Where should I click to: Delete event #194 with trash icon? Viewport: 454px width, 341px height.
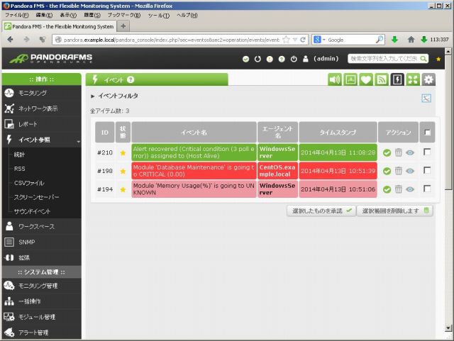399,189
